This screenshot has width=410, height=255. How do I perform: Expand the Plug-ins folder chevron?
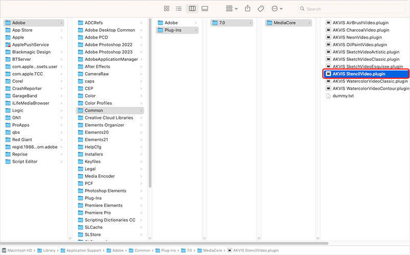point(196,30)
